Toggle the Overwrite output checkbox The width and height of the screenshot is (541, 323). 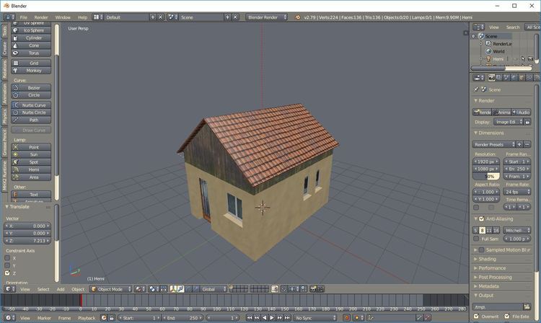(476, 316)
